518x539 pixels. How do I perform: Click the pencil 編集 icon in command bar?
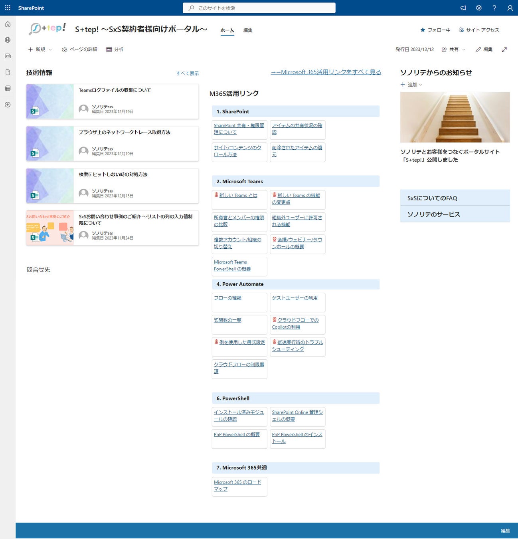pyautogui.click(x=478, y=50)
